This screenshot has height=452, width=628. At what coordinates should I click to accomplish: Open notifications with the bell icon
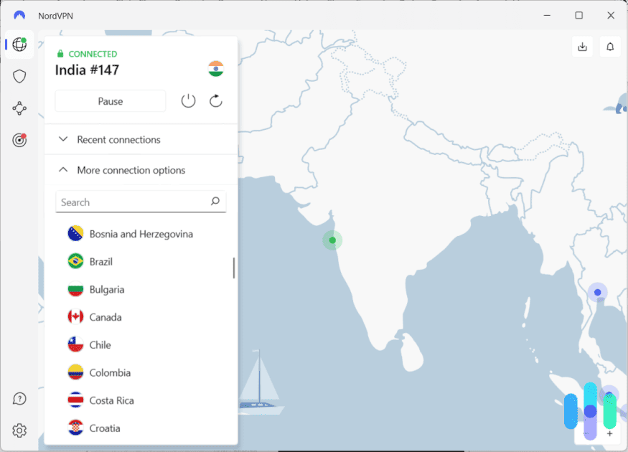[609, 46]
